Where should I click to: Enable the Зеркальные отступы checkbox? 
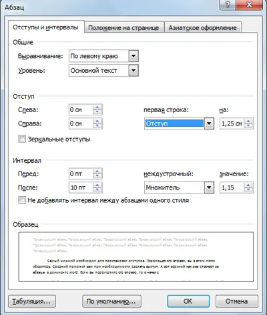(x=22, y=139)
